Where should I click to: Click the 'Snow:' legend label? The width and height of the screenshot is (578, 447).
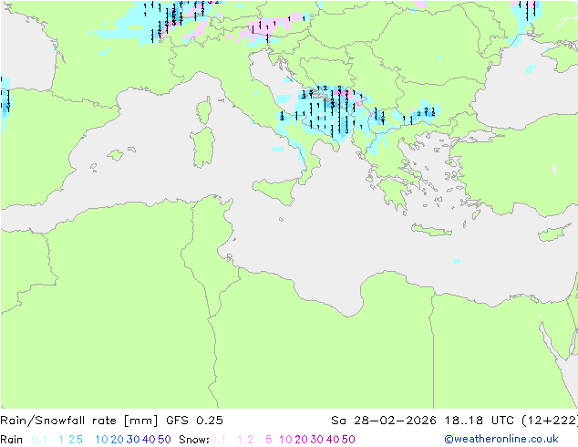click(x=194, y=440)
